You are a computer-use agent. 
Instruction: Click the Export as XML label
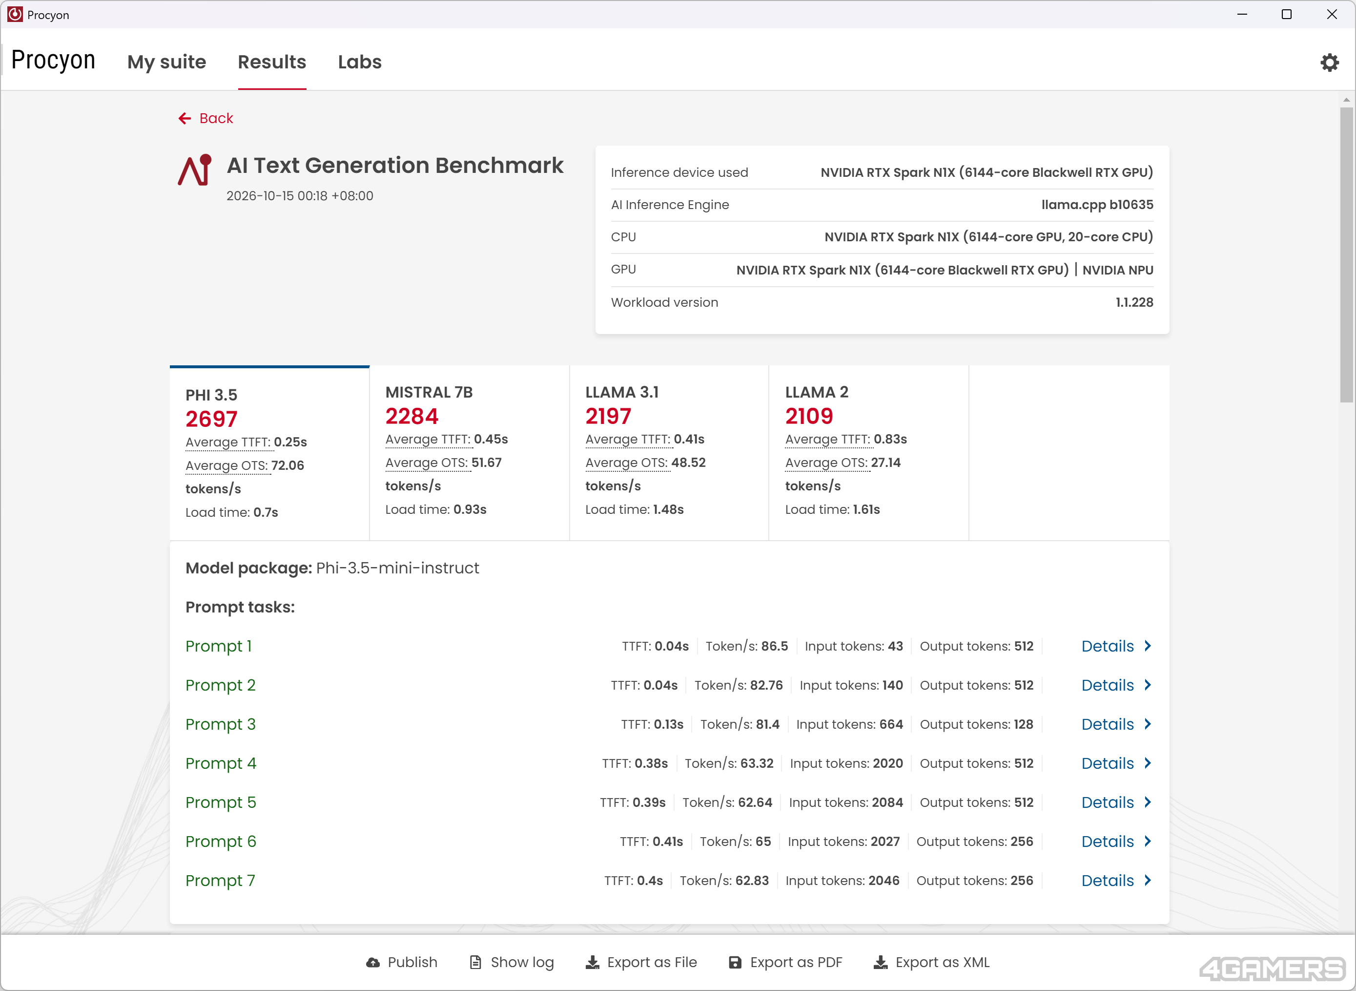coord(943,962)
